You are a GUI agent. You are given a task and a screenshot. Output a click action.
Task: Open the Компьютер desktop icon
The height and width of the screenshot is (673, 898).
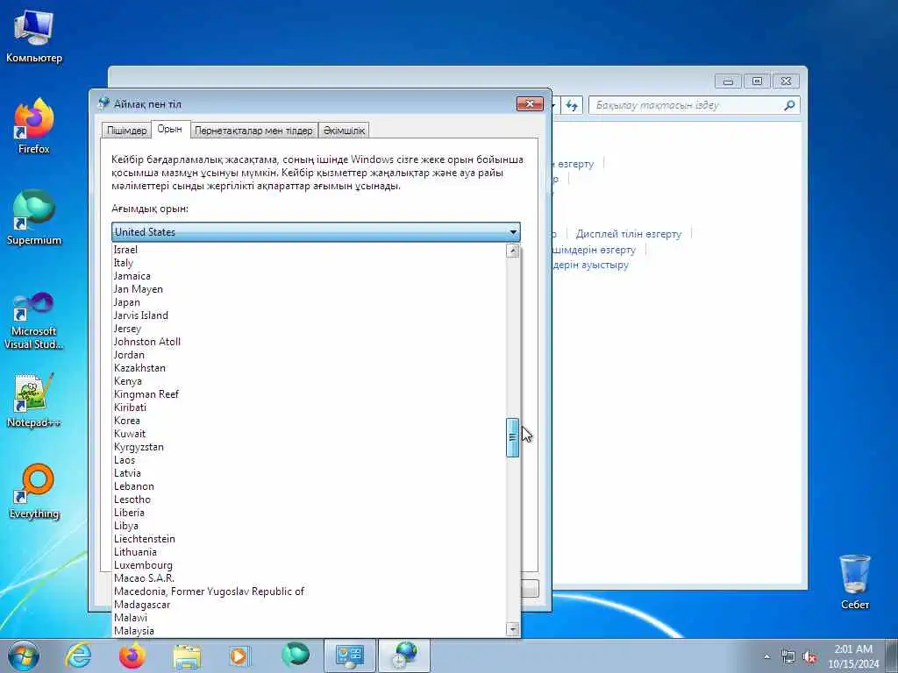34,35
